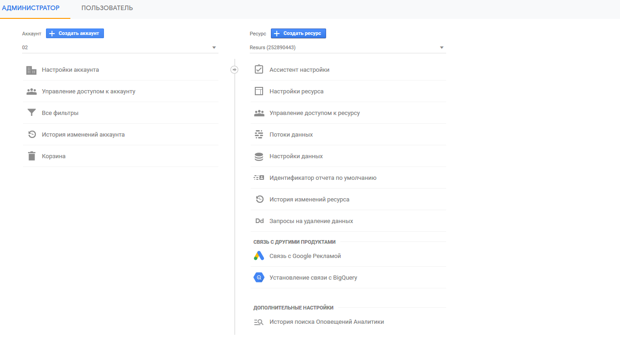Click the BigQuery hexagon icon
The image size is (620, 344).
259,278
